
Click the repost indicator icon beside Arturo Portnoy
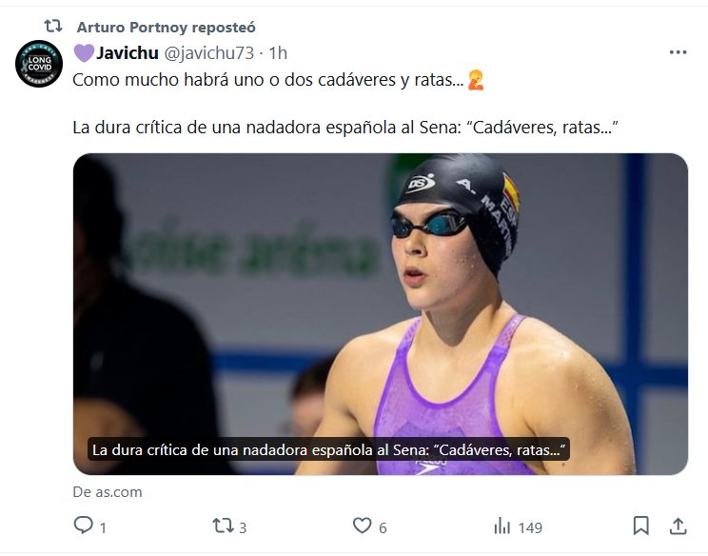[x=53, y=27]
